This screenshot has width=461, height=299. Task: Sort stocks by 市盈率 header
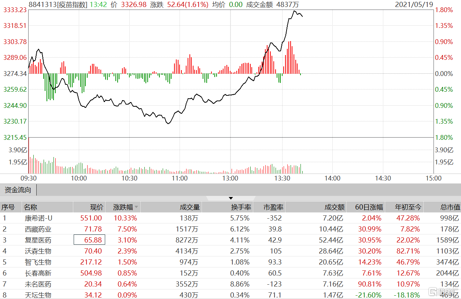coord(273,207)
